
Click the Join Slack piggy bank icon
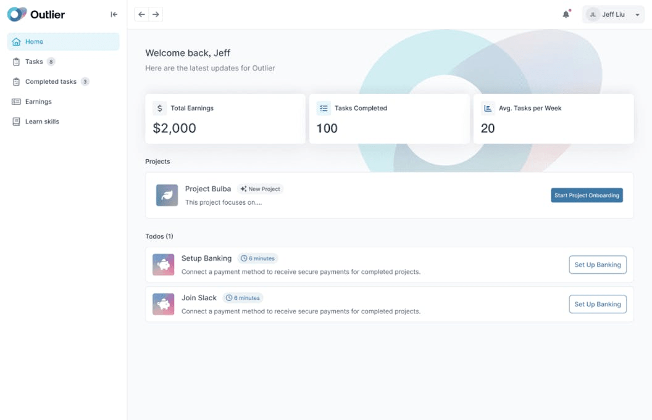tap(164, 304)
